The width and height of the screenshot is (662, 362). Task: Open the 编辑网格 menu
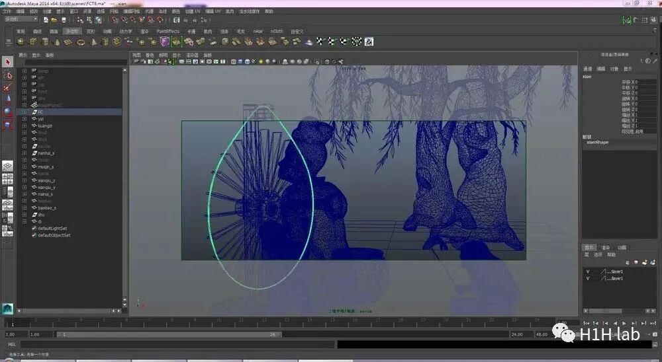(x=132, y=11)
